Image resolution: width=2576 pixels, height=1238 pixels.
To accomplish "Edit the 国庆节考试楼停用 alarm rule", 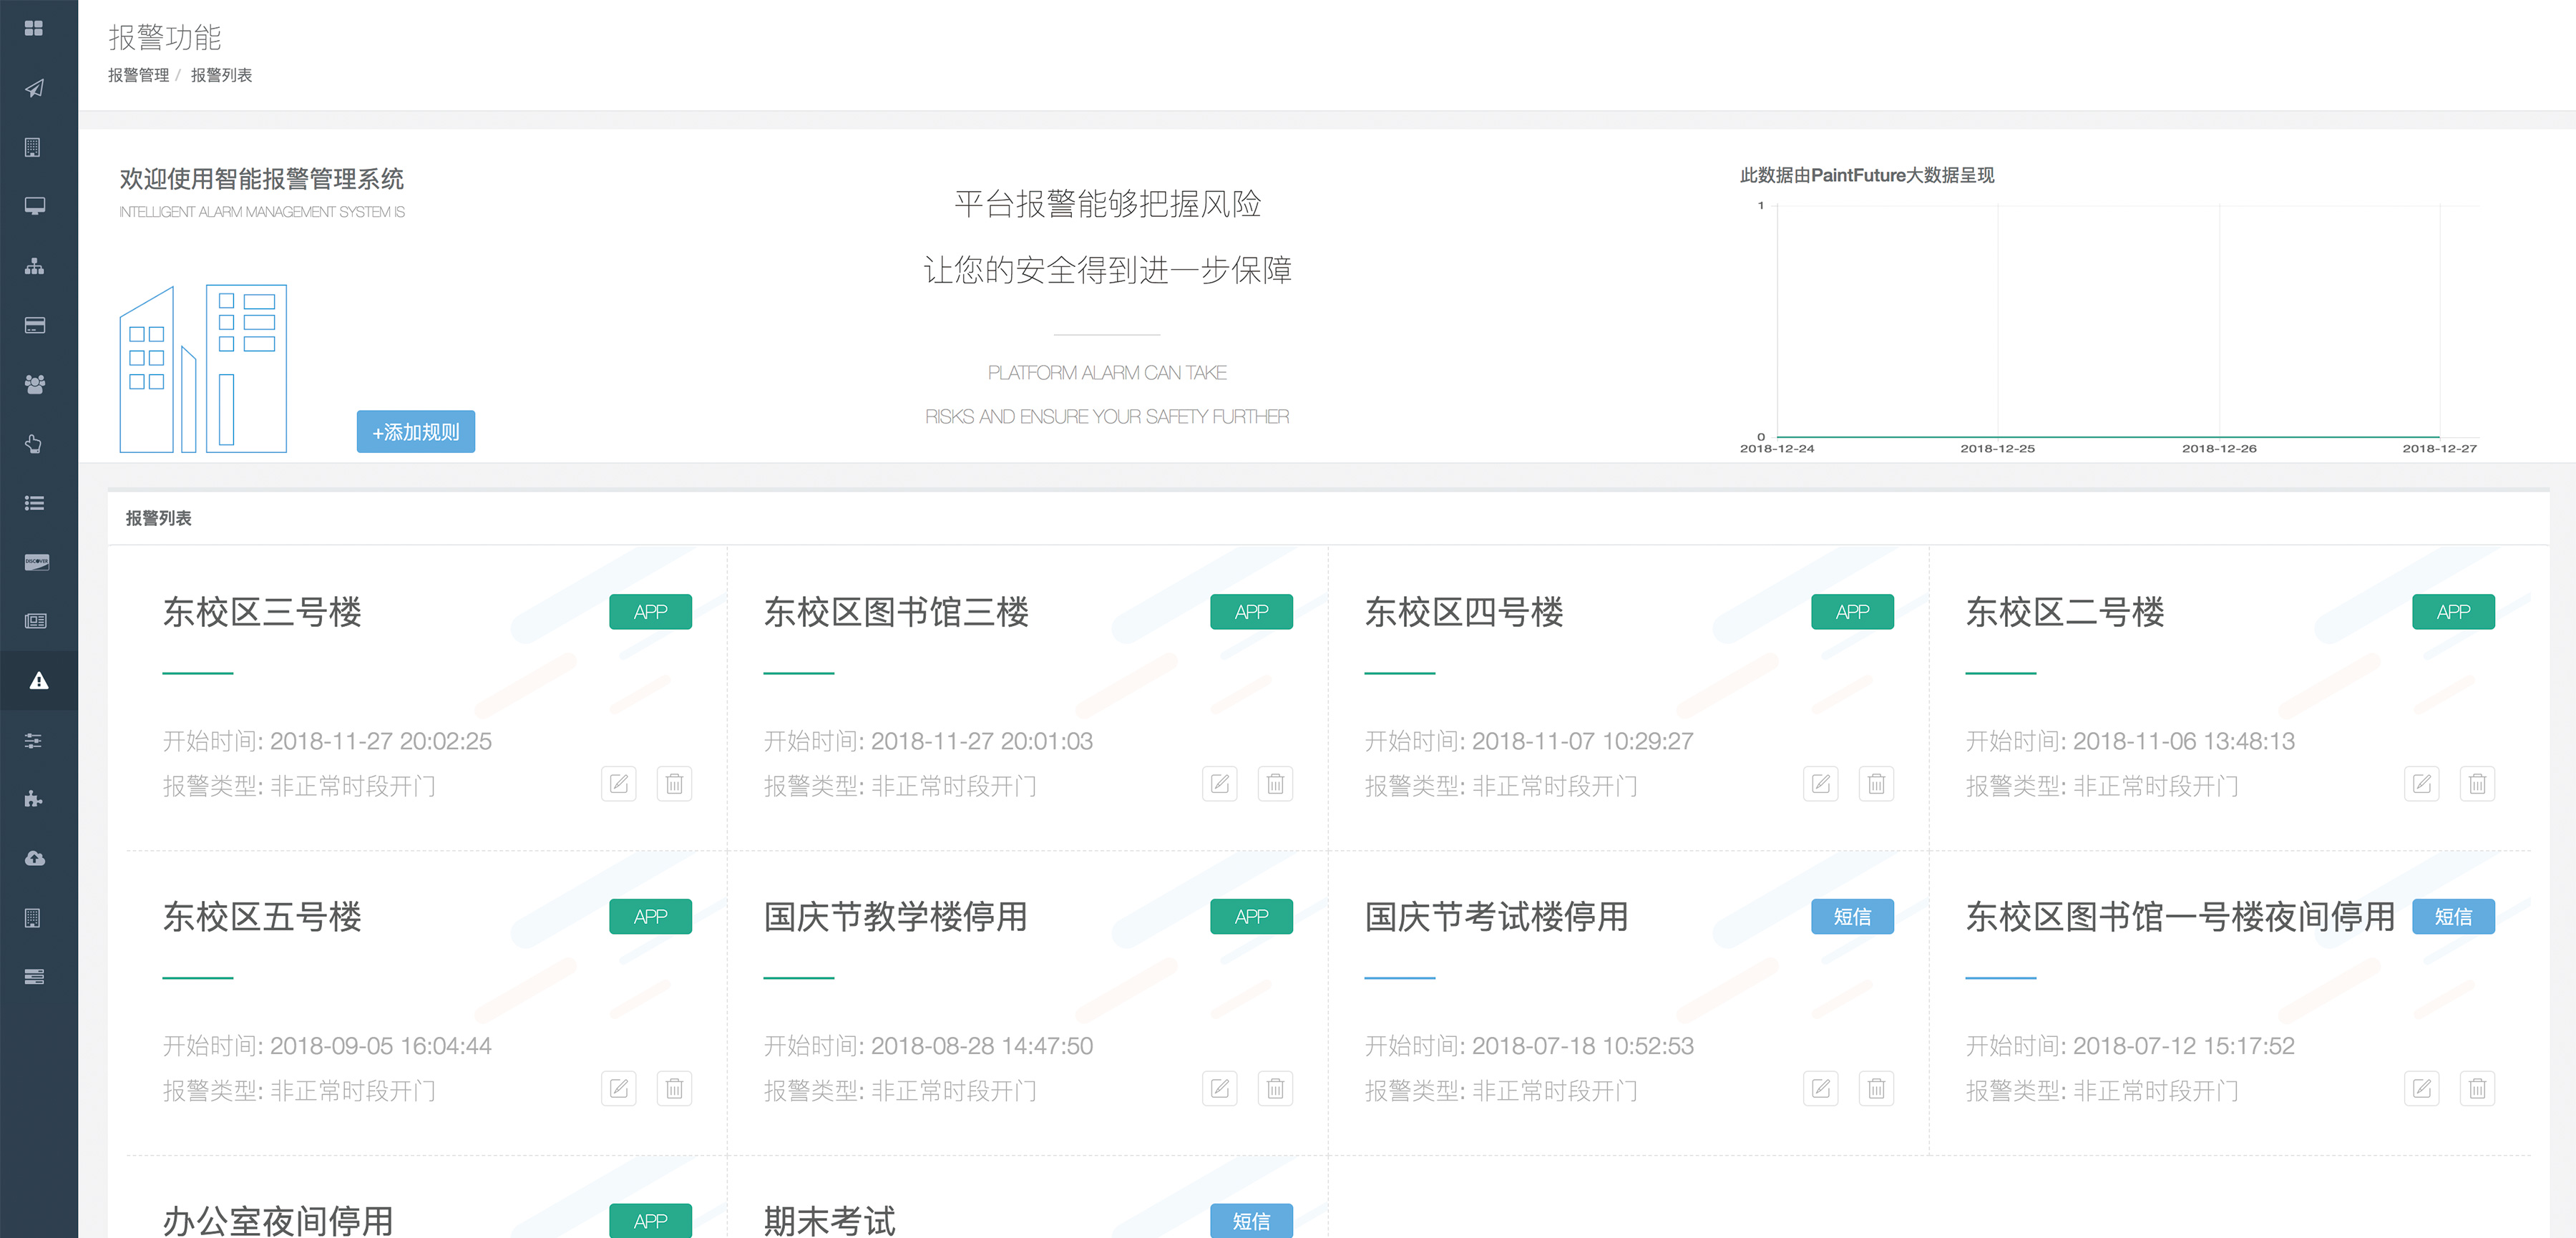I will [x=1820, y=1088].
